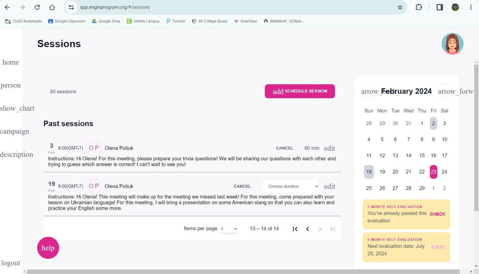The image size is (479, 274).
Task: View site information in the address bar
Action: click(71, 7)
